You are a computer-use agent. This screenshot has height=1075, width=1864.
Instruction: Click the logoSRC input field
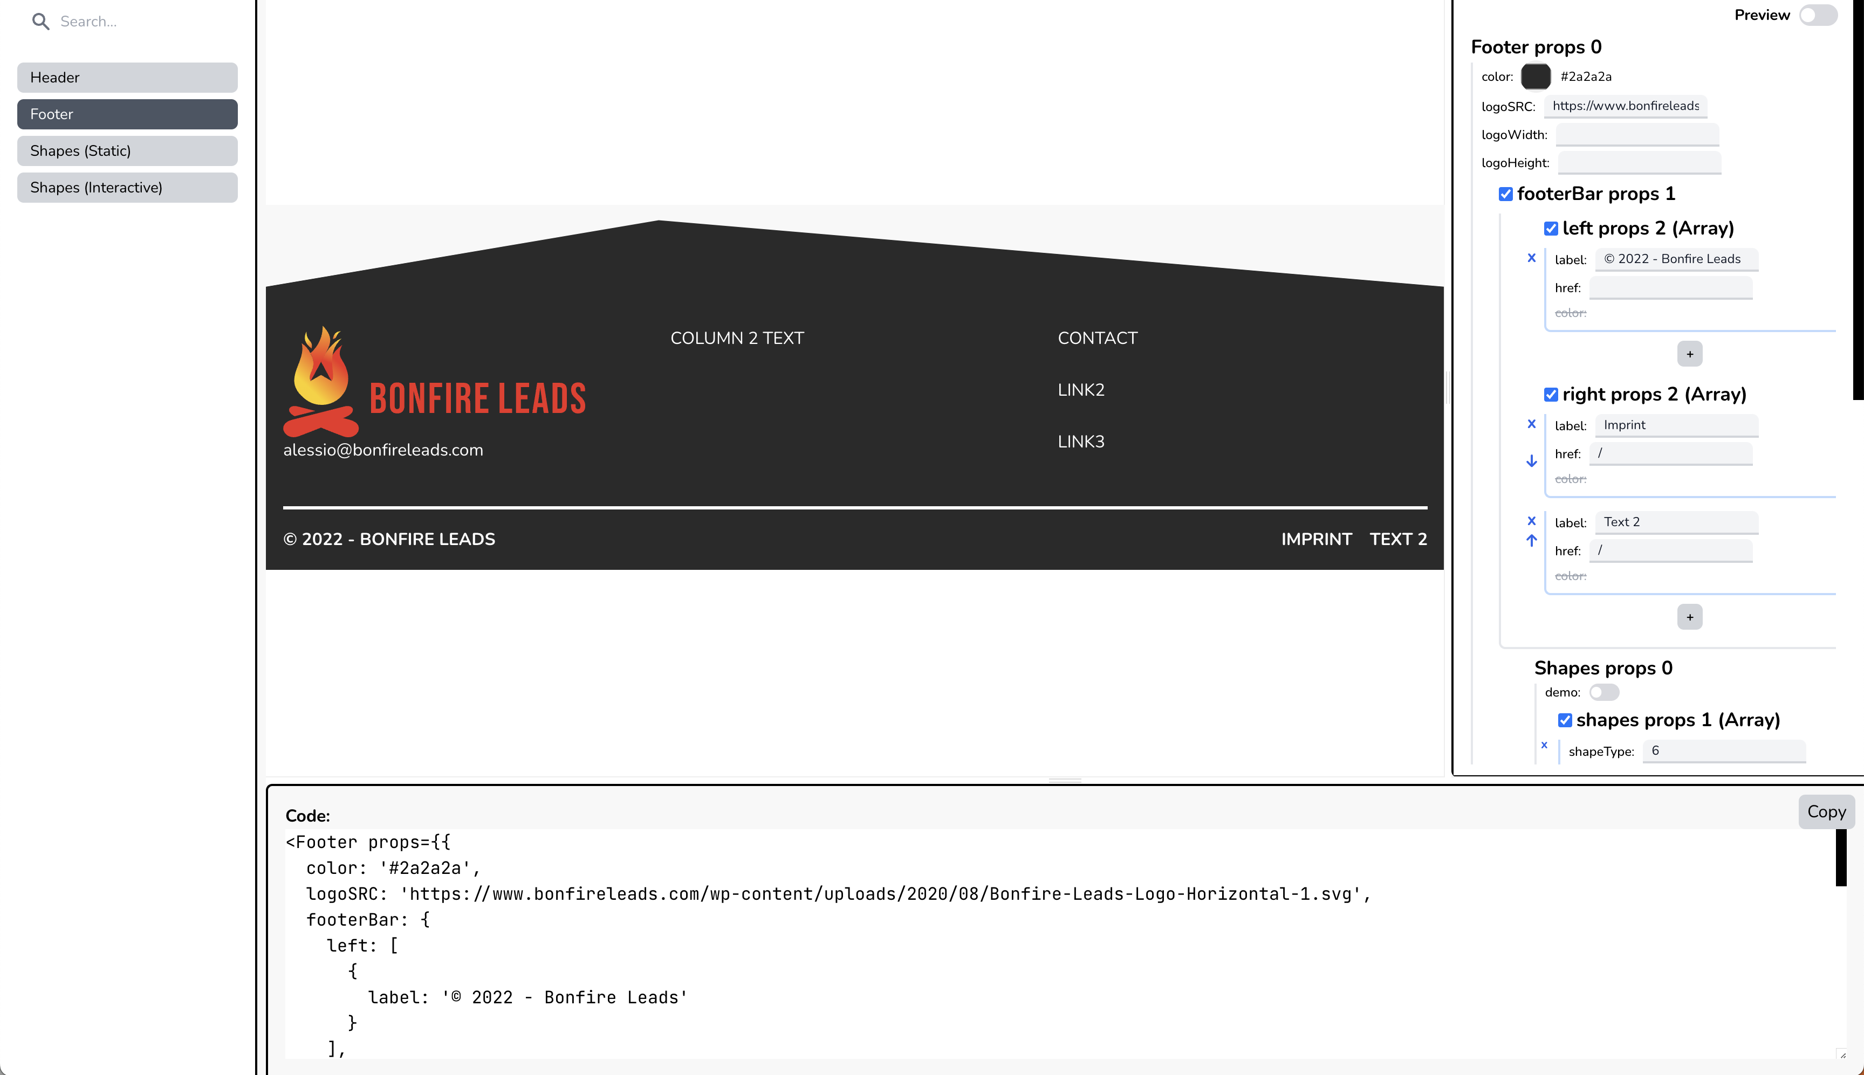(1626, 105)
